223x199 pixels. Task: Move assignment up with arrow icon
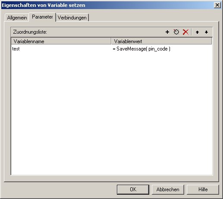(x=197, y=32)
